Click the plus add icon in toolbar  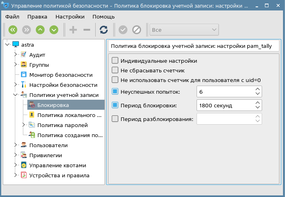point(73,30)
